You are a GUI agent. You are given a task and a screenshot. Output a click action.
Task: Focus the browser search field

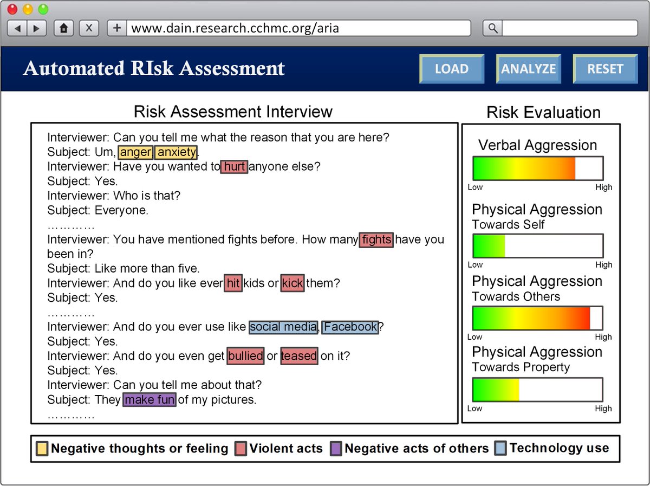click(x=569, y=28)
